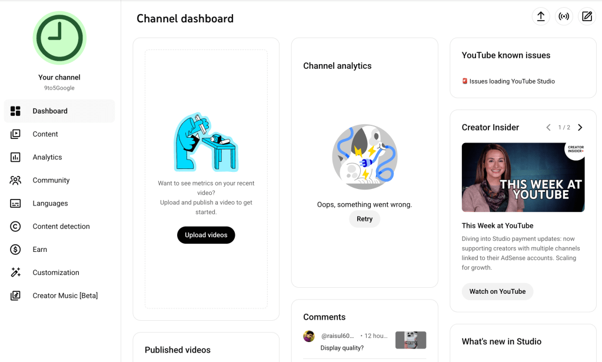Go back a slide with Creator Insider left chevron
This screenshot has height=362, width=602.
[x=548, y=127]
